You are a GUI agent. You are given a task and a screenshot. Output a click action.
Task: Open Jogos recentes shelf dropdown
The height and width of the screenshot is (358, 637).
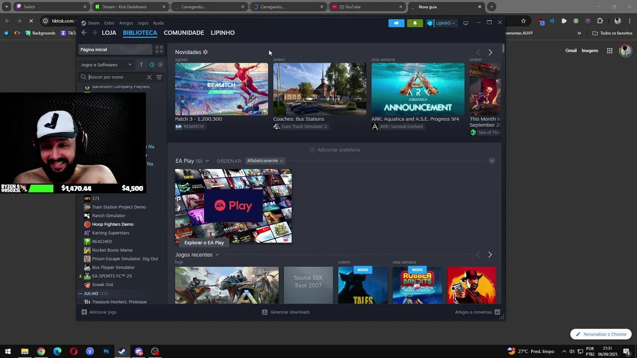(217, 255)
